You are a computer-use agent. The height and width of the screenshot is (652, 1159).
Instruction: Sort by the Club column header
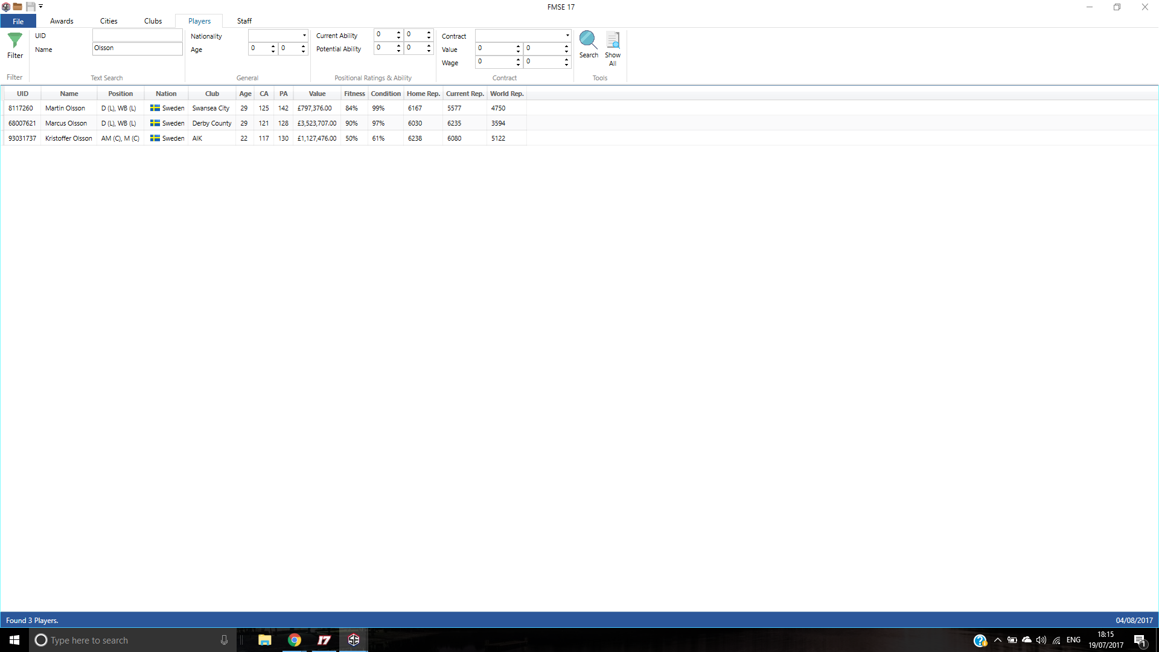212,94
